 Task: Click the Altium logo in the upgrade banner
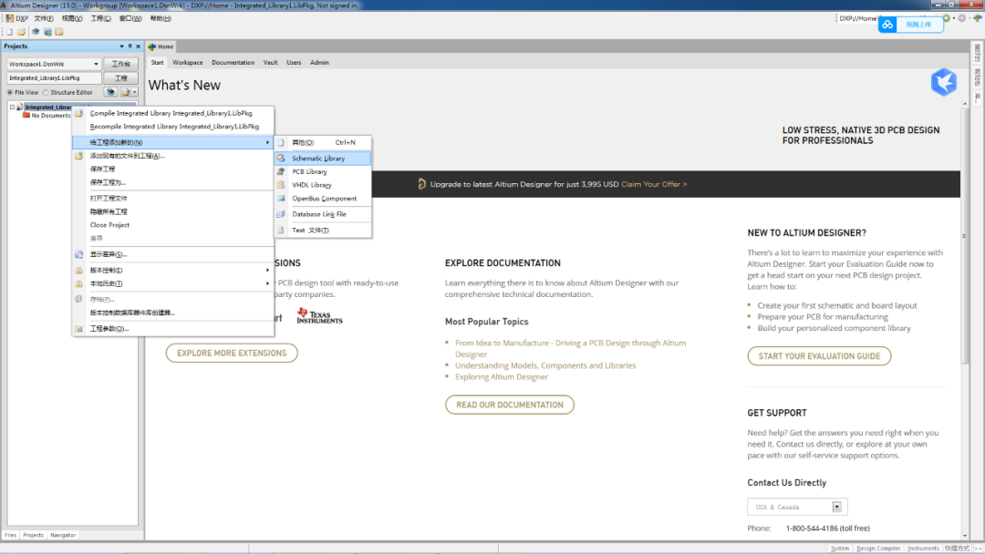point(421,184)
